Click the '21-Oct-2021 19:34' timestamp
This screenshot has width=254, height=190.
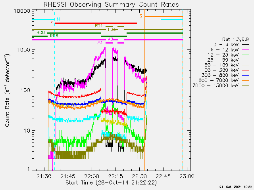(236, 187)
